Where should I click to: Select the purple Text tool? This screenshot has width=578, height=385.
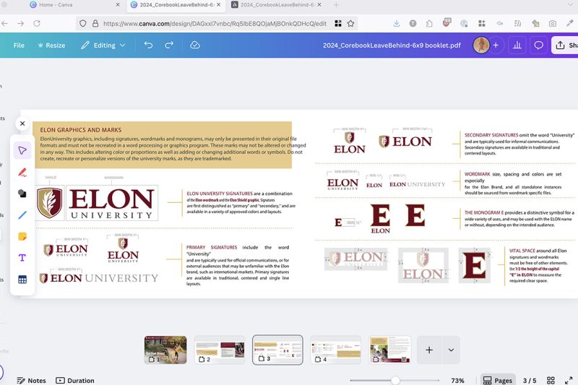click(22, 258)
